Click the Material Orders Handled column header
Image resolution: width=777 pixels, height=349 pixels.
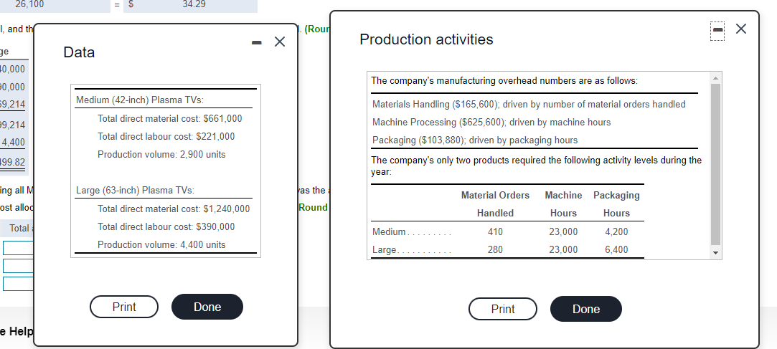[495, 204]
